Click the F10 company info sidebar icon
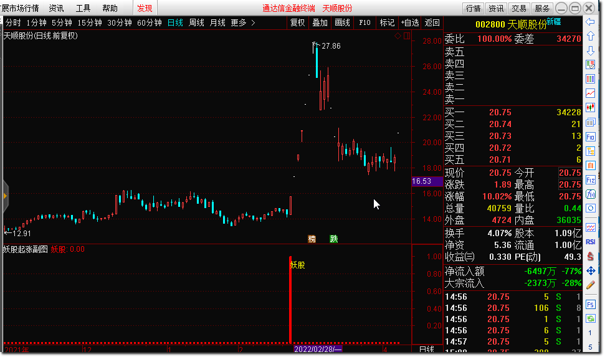Screen dimensions: 605x357 tap(590, 137)
